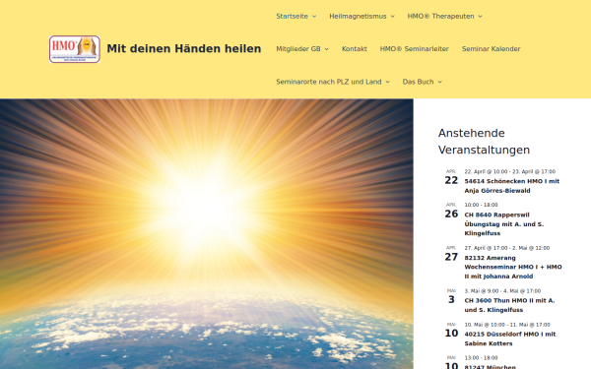Open the Heilmagnetismus menu item
The width and height of the screenshot is (591, 369).
click(358, 16)
